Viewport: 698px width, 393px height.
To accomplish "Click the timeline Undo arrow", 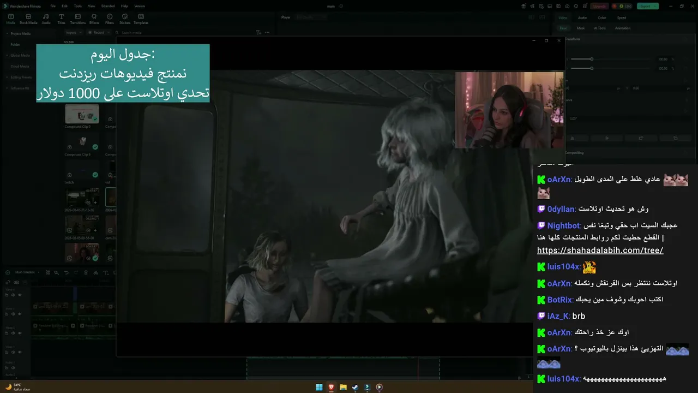I will click(x=67, y=272).
